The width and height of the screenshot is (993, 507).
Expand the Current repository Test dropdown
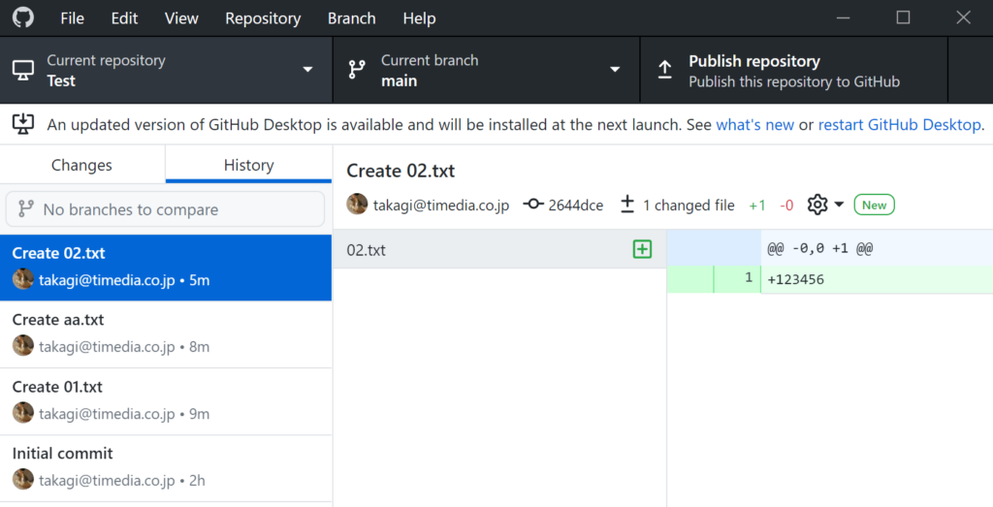166,70
